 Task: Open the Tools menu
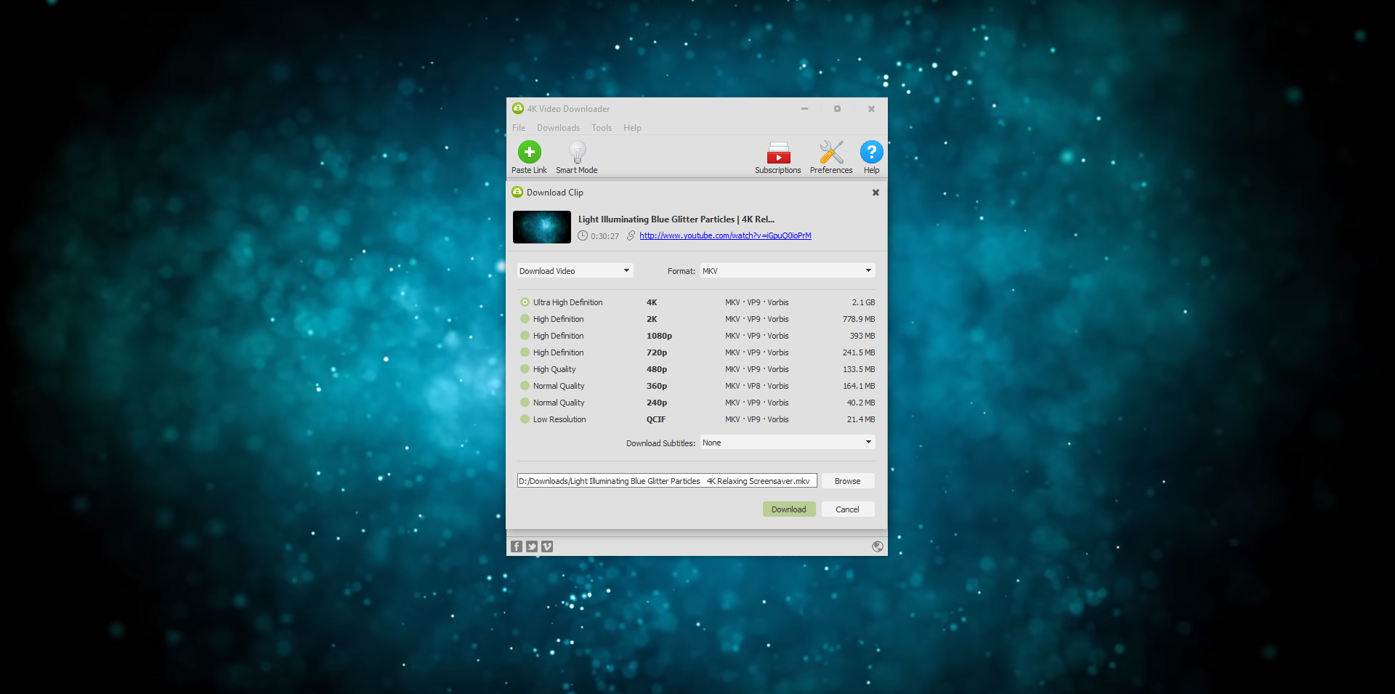(602, 128)
